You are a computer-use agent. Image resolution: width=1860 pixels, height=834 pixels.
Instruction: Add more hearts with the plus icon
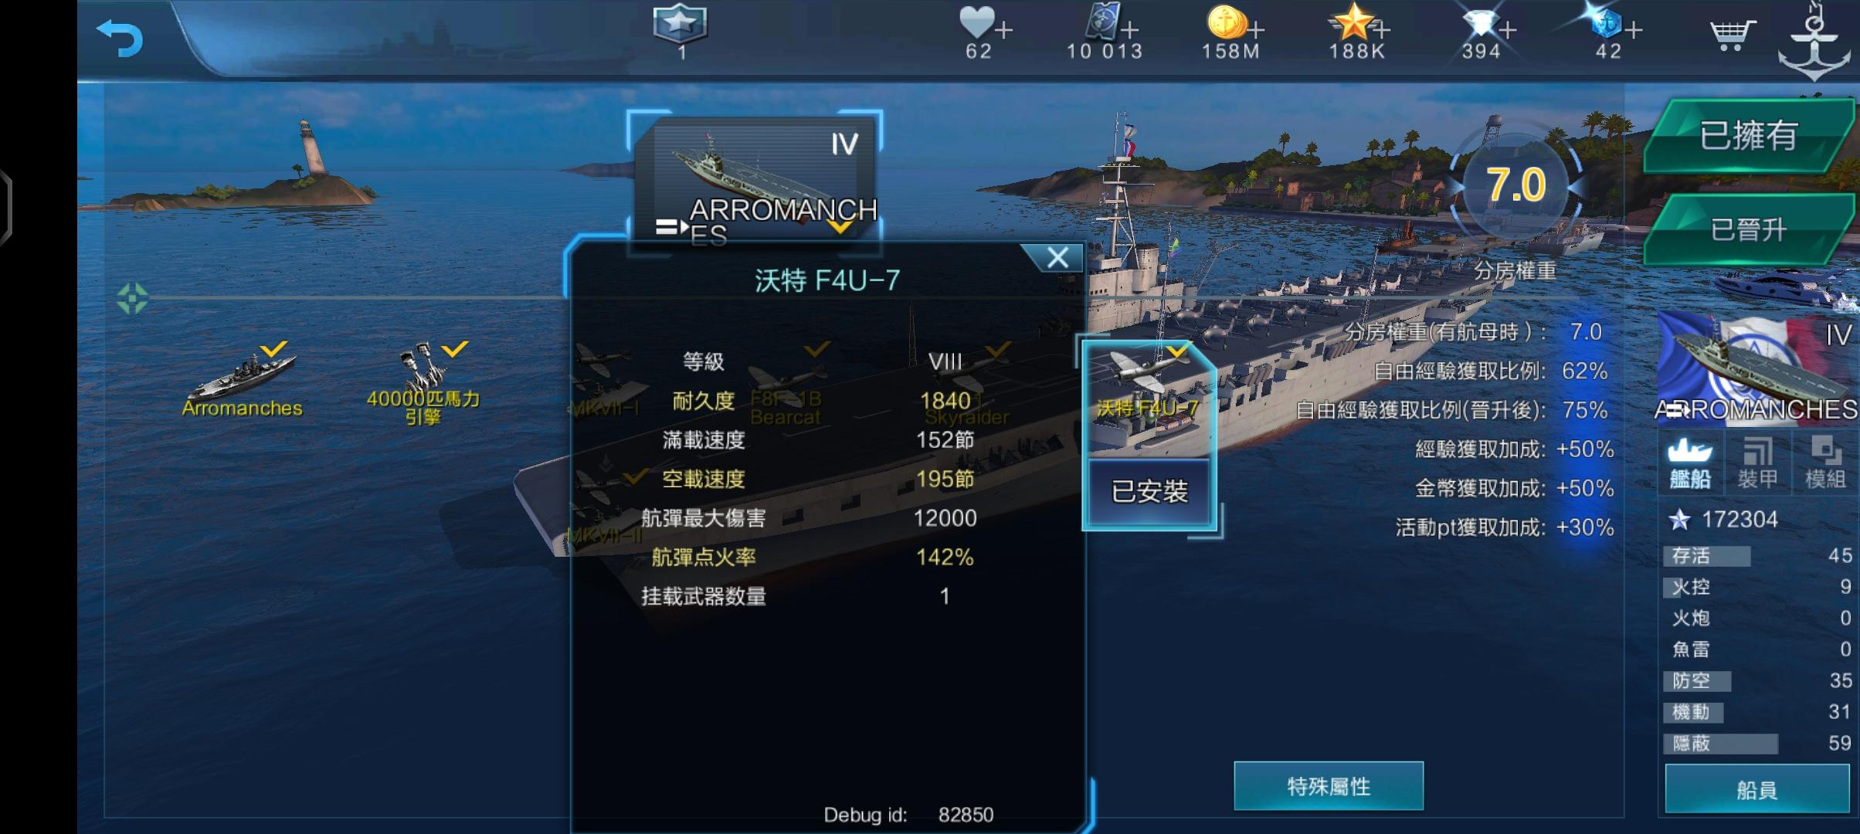pos(1003,31)
